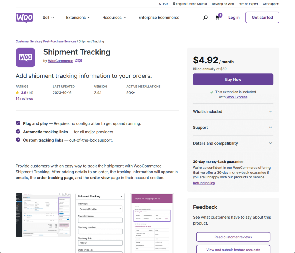Click the Woo badge beside WooCommerce
295x253 pixels.
[78, 60]
